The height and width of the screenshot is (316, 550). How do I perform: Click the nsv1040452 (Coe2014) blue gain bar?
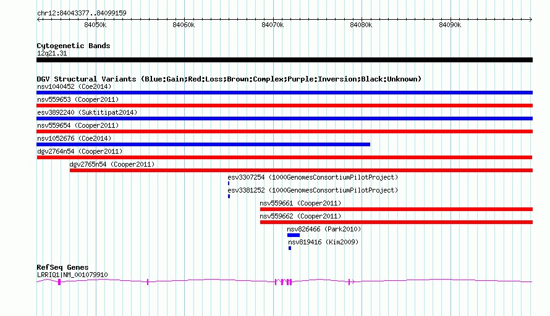coord(284,93)
